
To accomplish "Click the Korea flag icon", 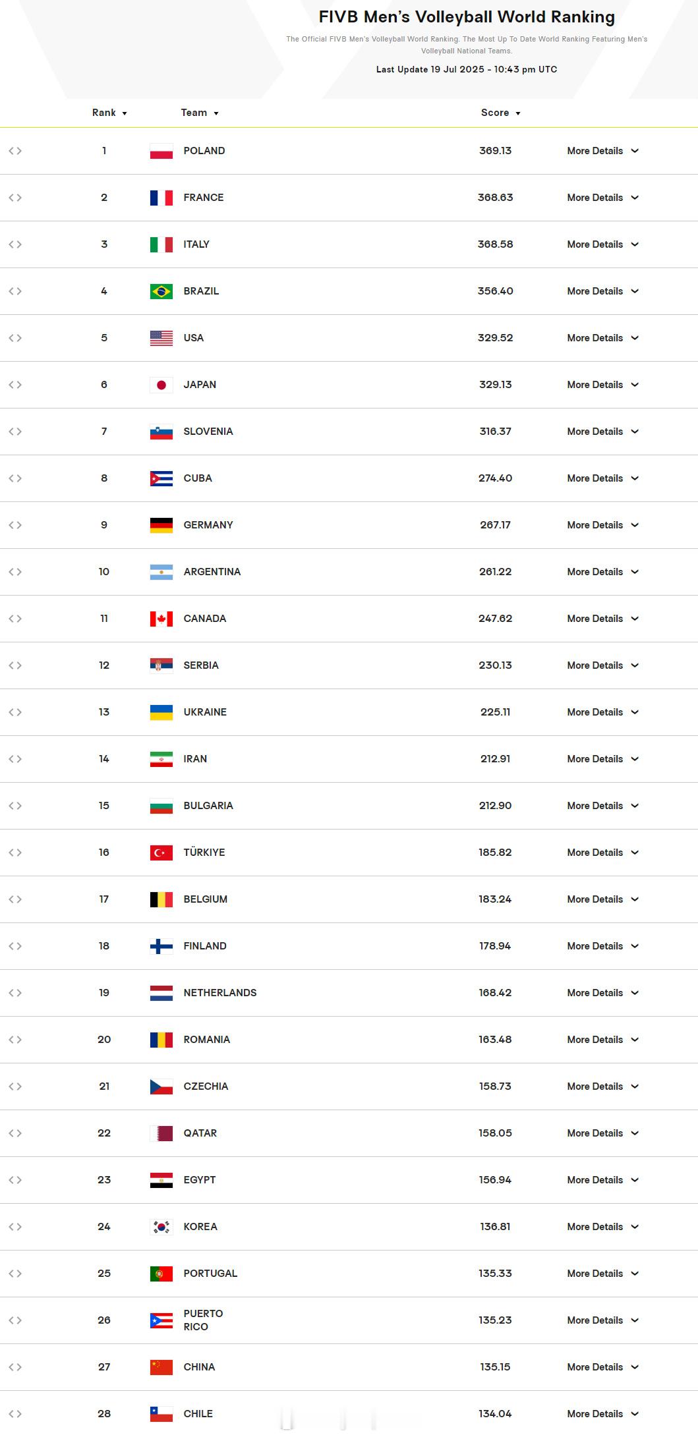I will click(161, 1227).
